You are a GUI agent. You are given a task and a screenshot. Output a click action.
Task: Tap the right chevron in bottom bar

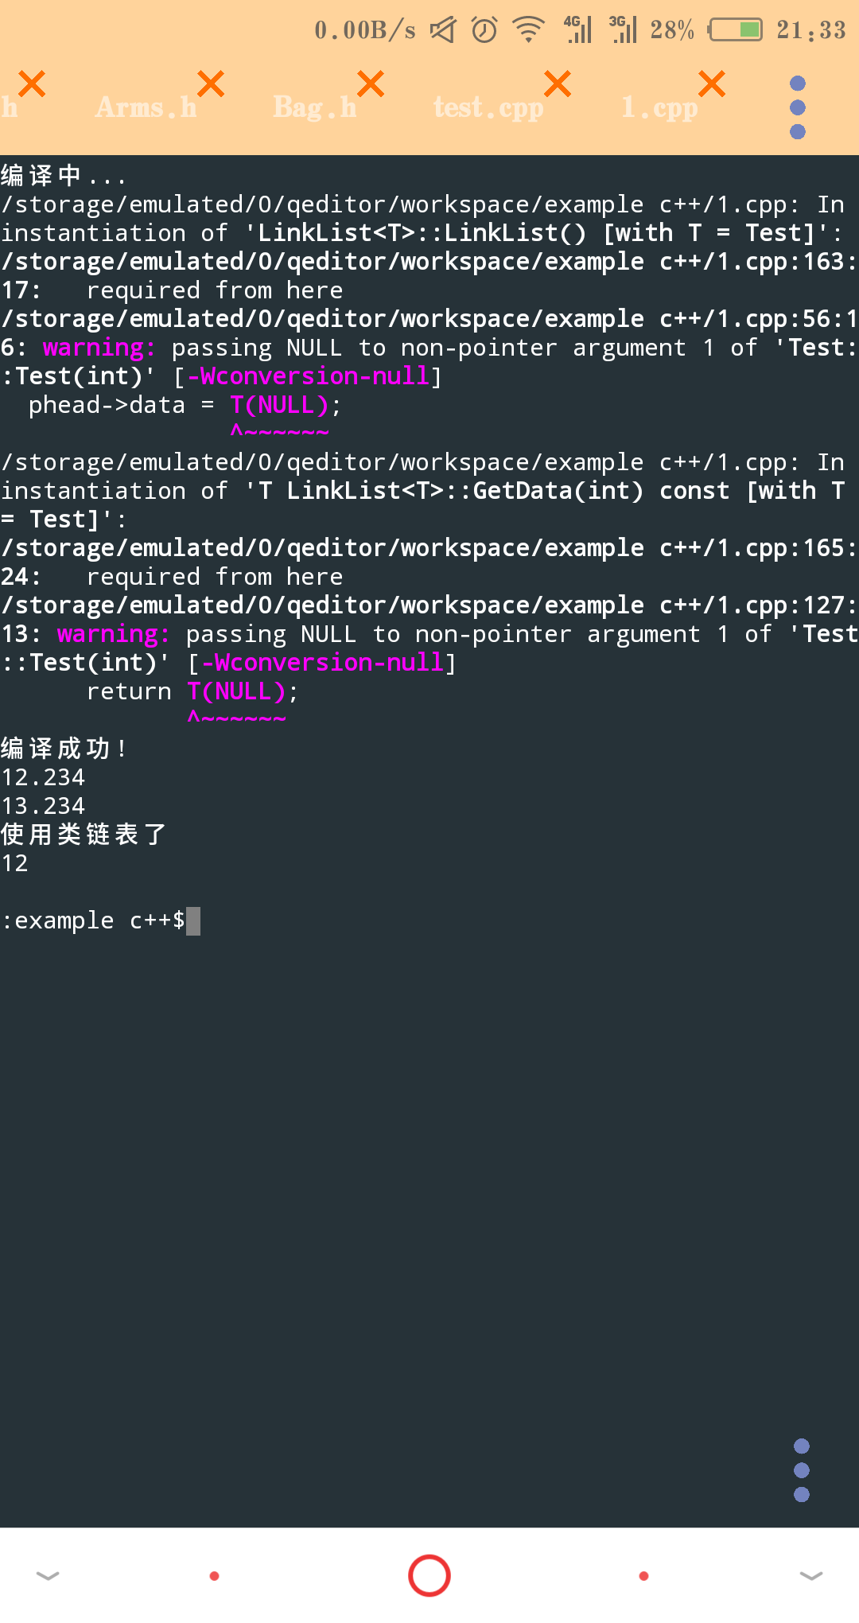[811, 1576]
